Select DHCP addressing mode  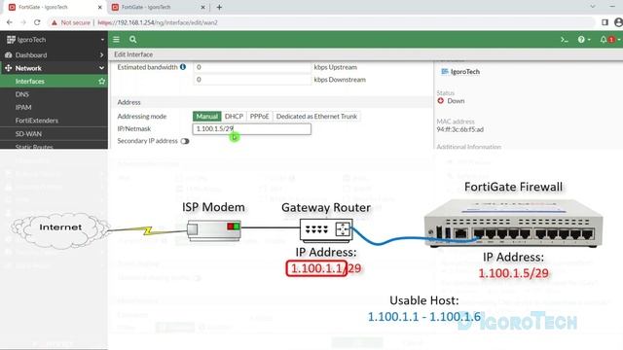234,117
